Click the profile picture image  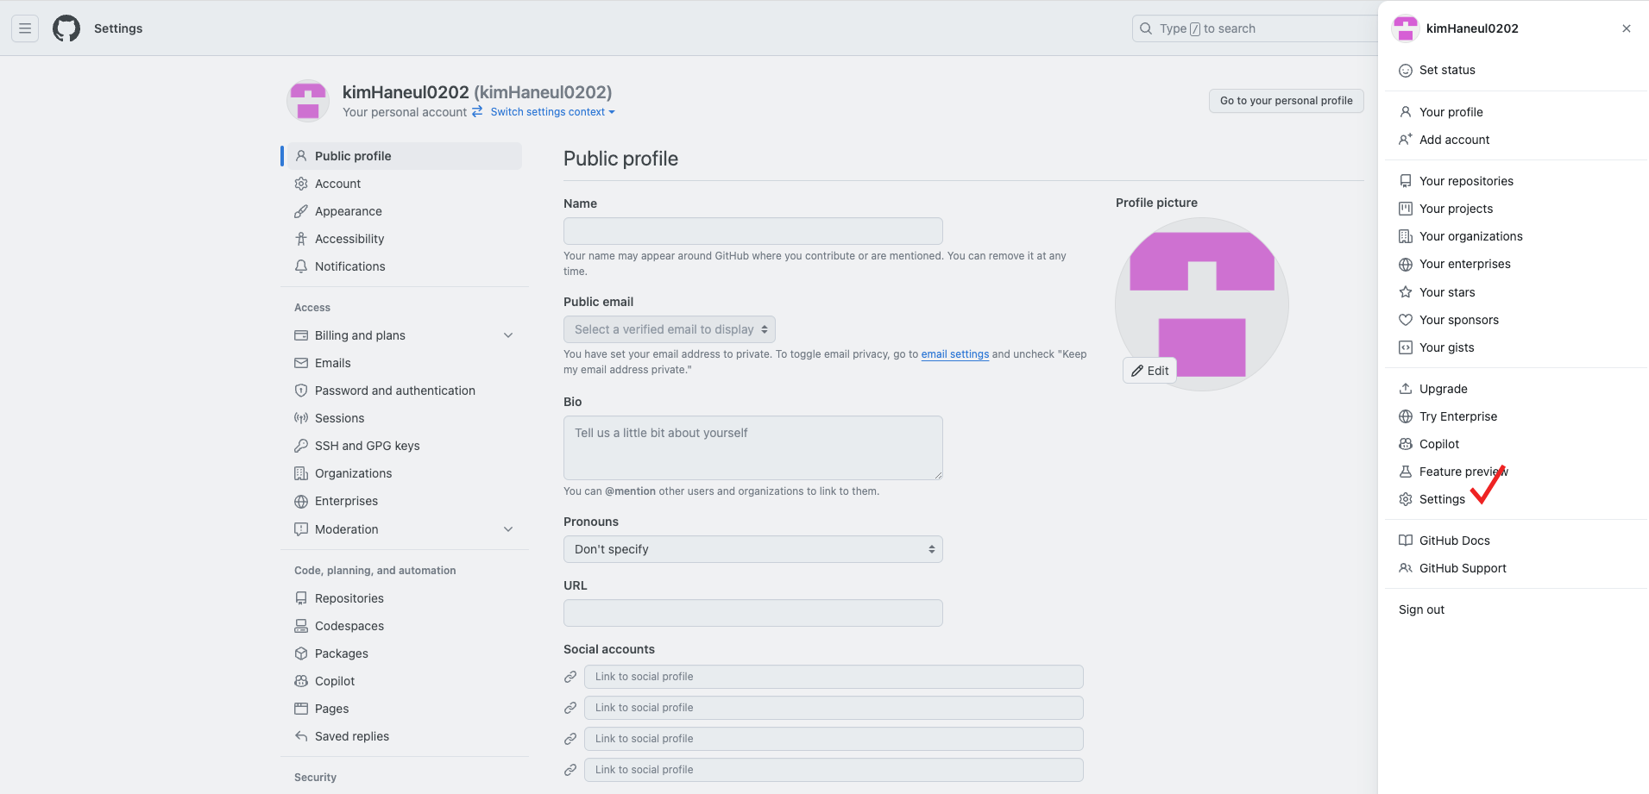coord(1202,304)
